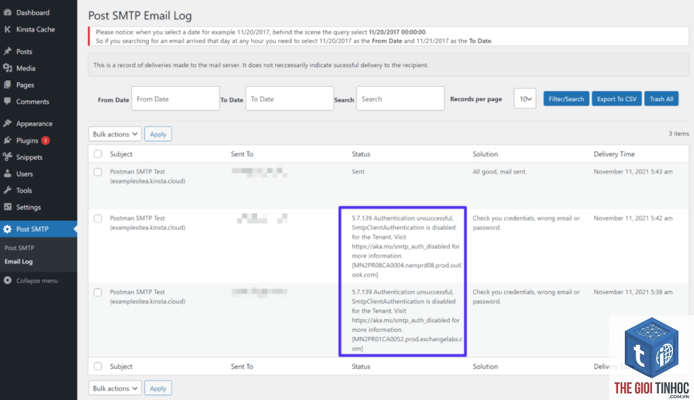
Task: Click the delivery time November 11, 2021 5:38 am
Action: click(633, 292)
